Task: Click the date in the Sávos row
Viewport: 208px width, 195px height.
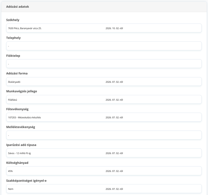Action: [114, 153]
